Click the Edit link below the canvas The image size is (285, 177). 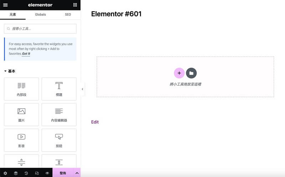(95, 122)
